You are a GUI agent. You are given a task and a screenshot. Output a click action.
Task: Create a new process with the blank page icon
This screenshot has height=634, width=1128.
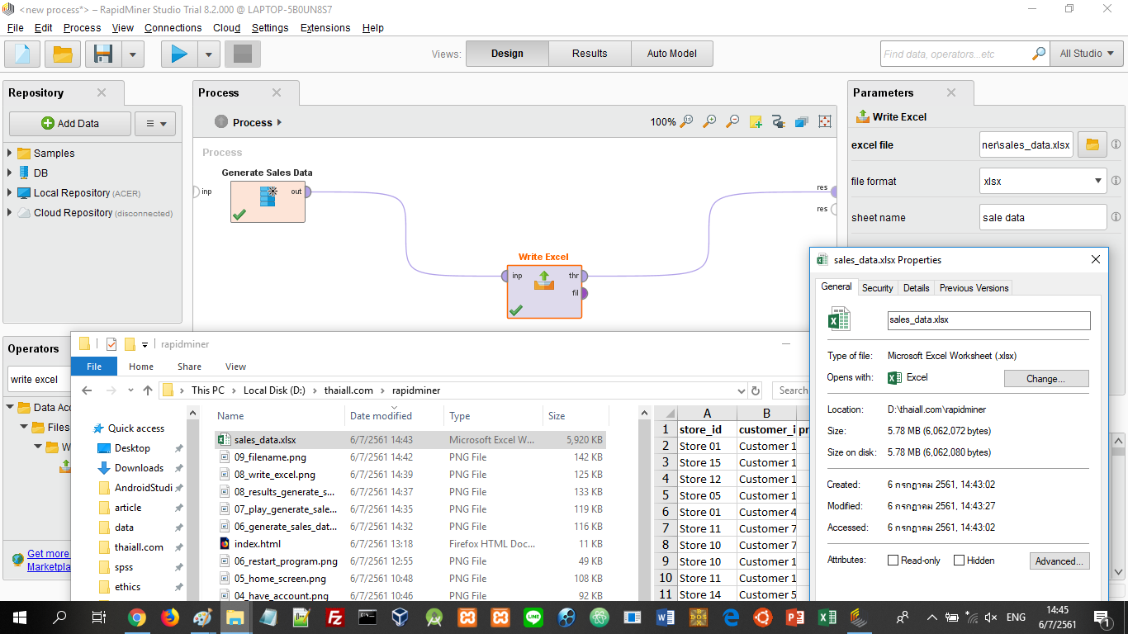(x=22, y=54)
